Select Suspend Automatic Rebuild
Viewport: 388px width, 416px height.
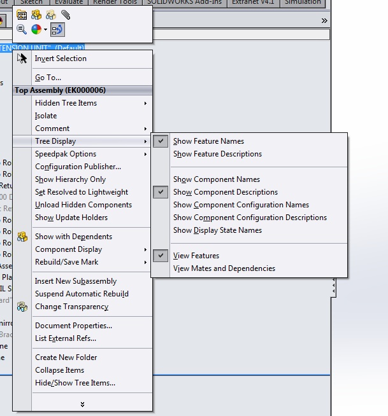[x=83, y=294]
